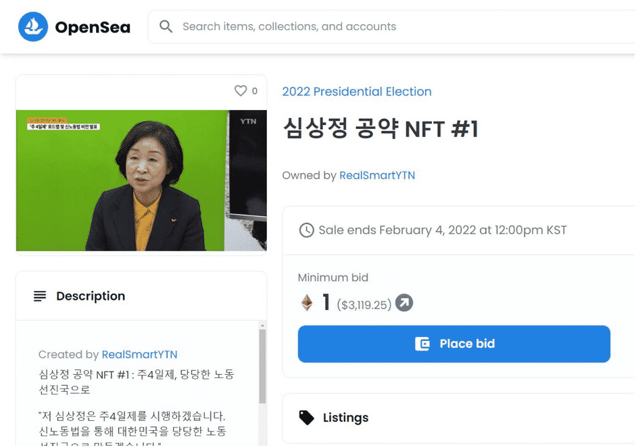Click the OpenSea wordmark
Screen dimensions: 636x447
(x=93, y=27)
